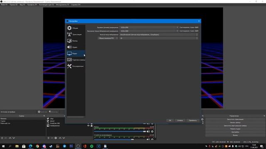Expand the output scaled resolution dropdown
266x149 pixels.
pos(177,31)
